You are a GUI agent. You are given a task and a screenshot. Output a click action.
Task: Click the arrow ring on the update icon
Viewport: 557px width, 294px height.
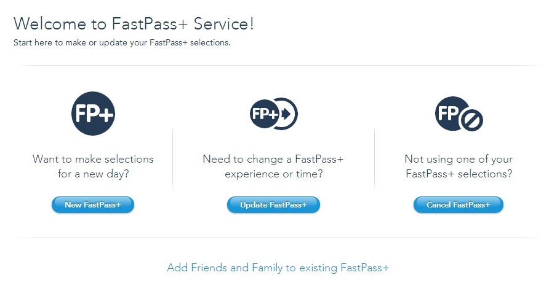click(287, 114)
